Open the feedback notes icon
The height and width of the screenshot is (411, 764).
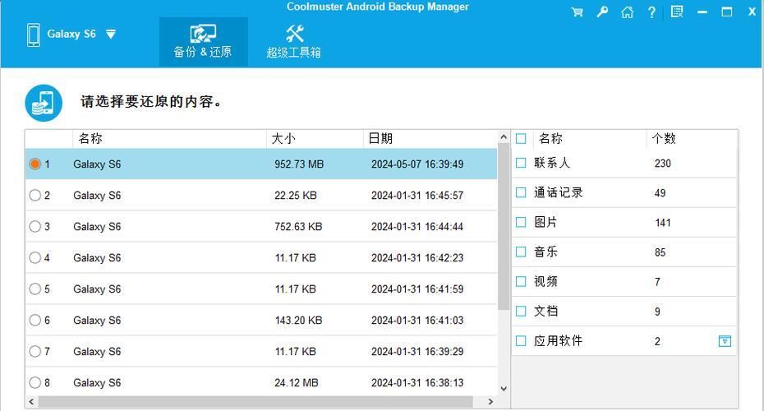677,12
